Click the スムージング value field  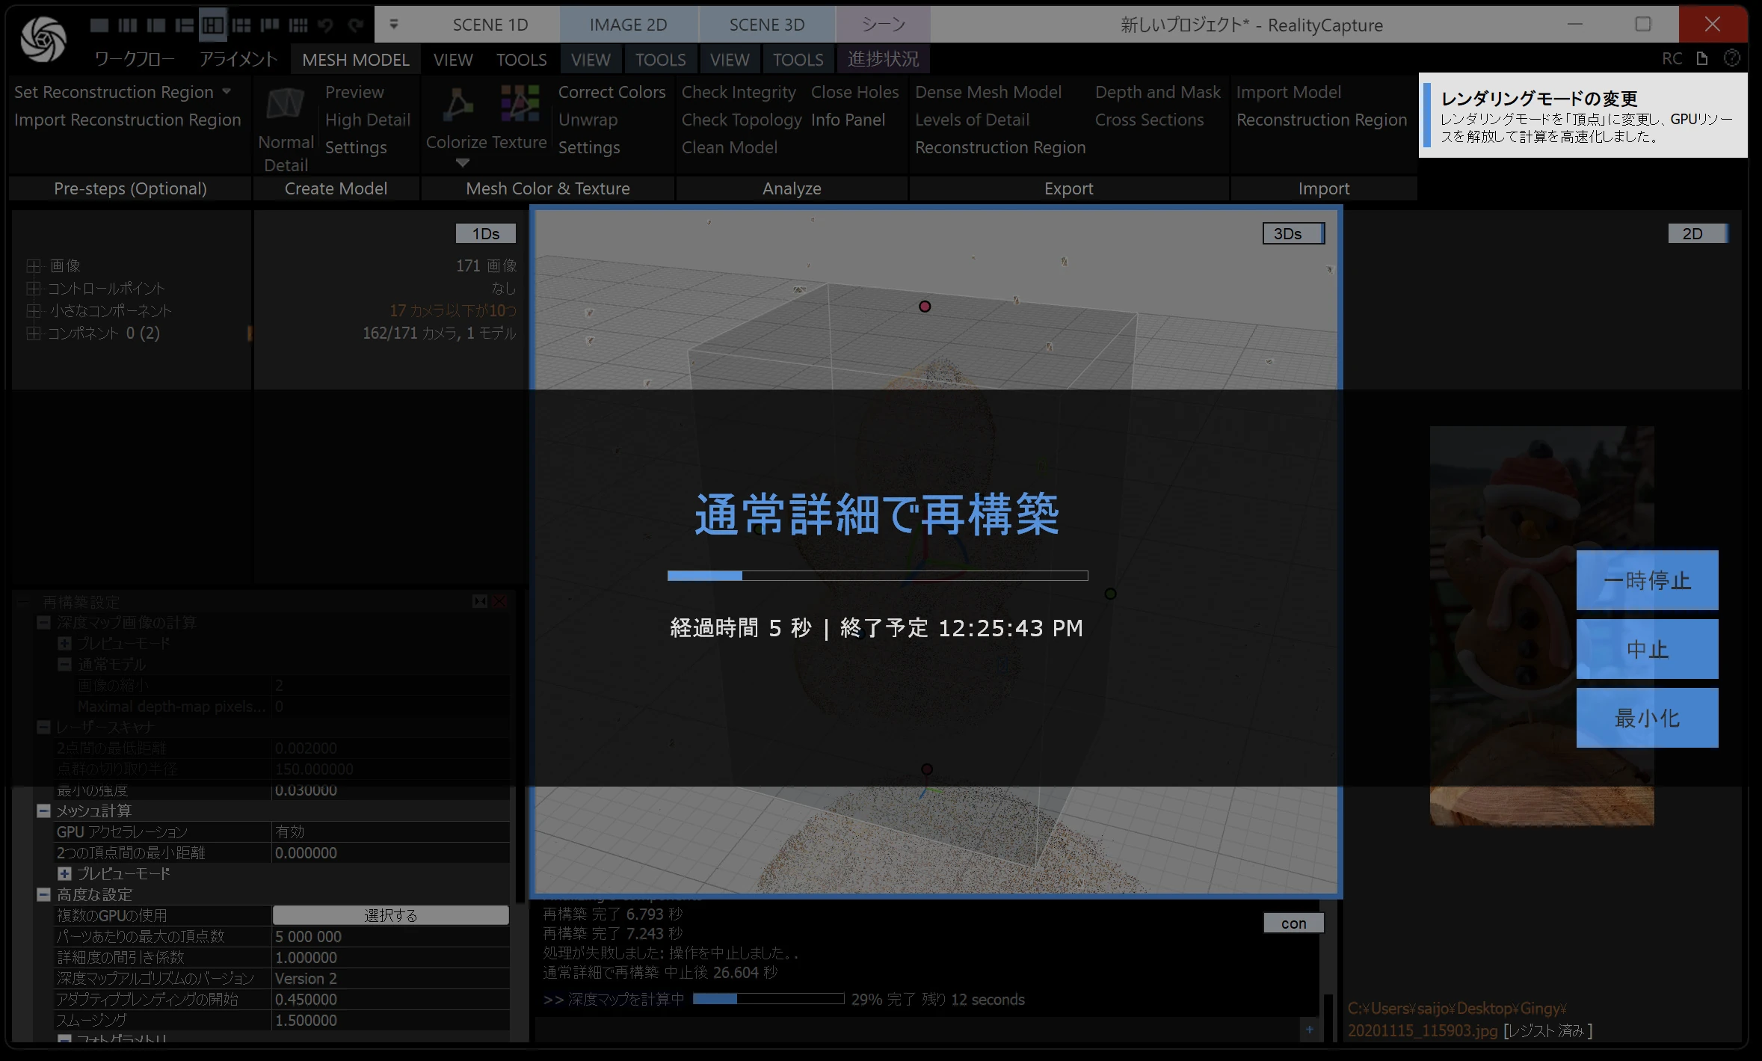click(x=389, y=1020)
